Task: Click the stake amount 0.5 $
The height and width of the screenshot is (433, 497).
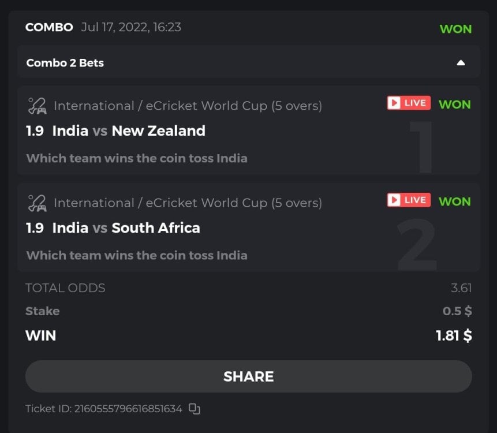Action: coord(457,311)
